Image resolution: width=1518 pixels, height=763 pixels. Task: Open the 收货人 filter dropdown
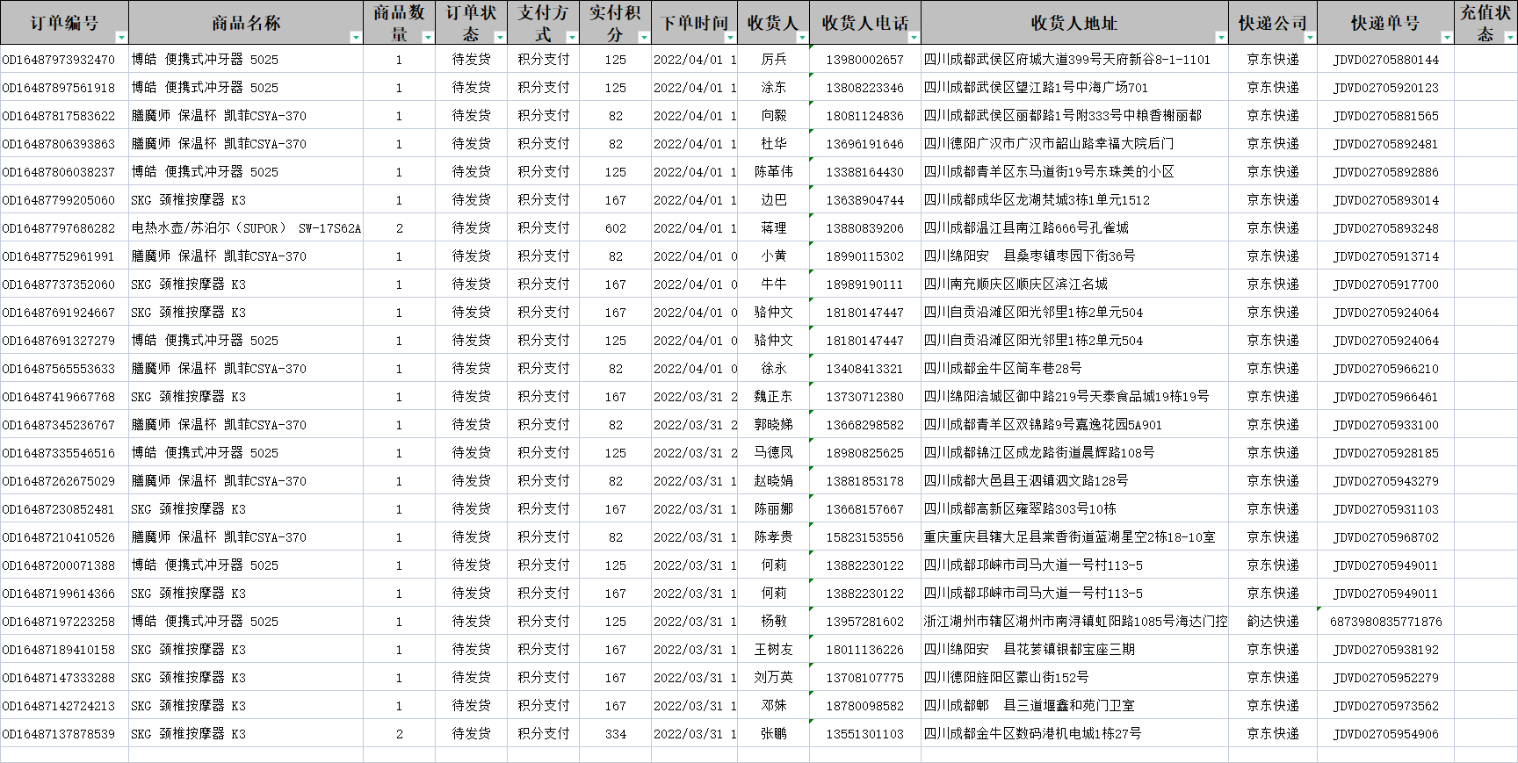pos(802,37)
